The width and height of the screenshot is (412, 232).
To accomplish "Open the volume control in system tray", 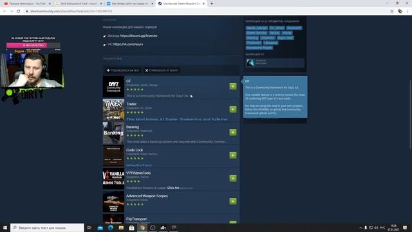I will 376,227.
